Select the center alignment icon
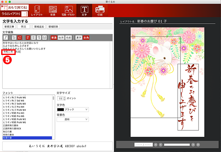 [x=33, y=38]
